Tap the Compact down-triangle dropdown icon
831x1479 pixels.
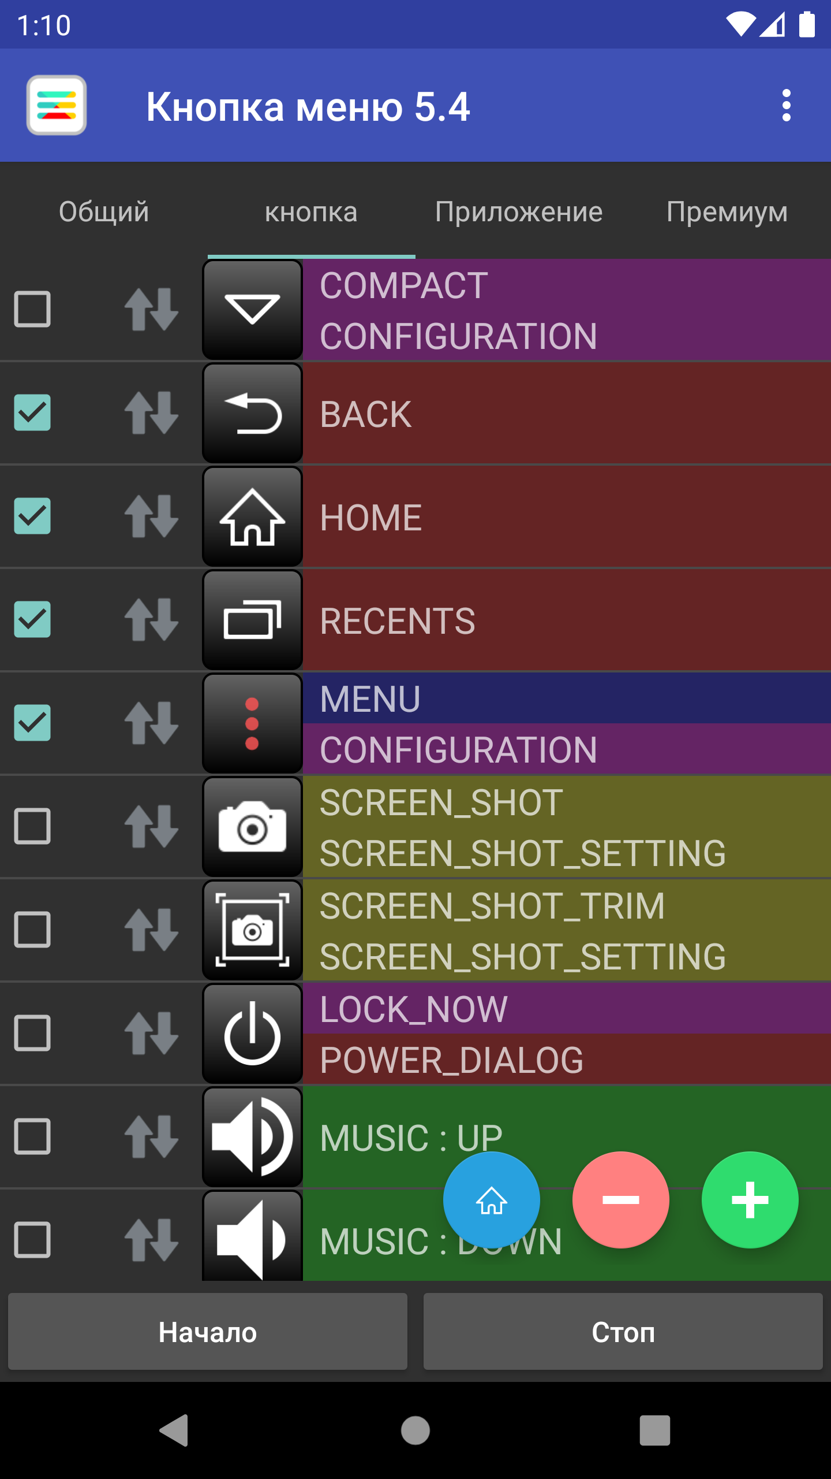[252, 310]
